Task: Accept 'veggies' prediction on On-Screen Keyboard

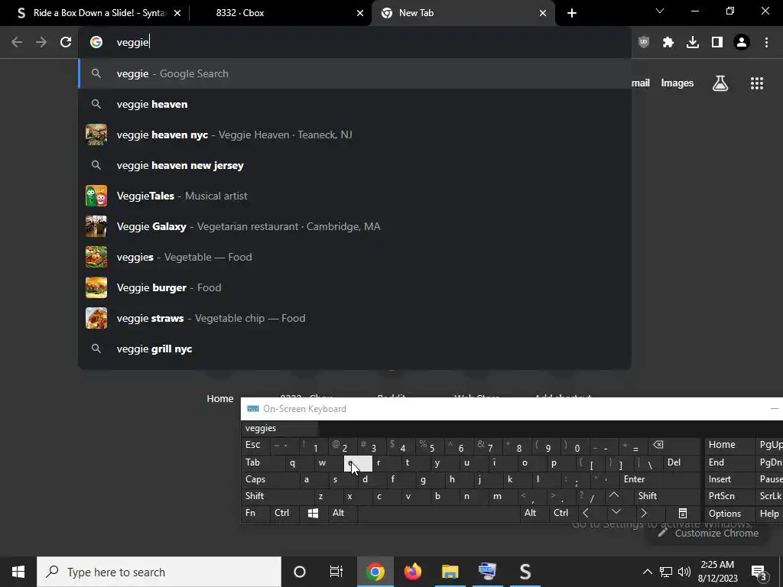Action: [280, 428]
